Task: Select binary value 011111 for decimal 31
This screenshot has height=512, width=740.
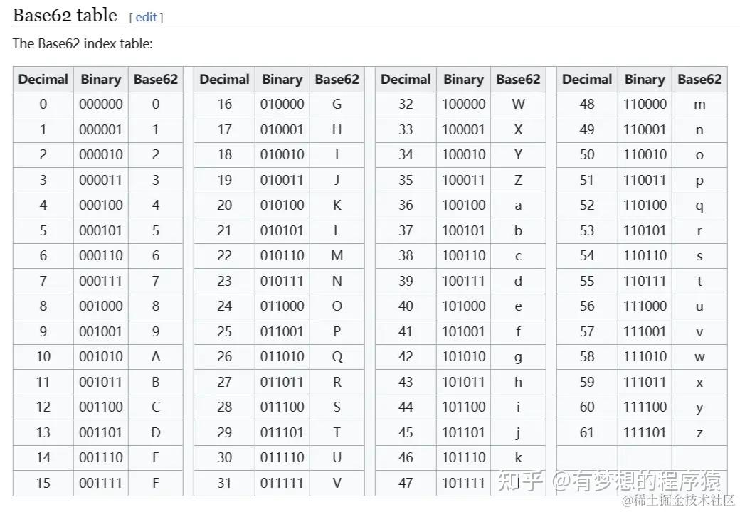Action: [282, 483]
